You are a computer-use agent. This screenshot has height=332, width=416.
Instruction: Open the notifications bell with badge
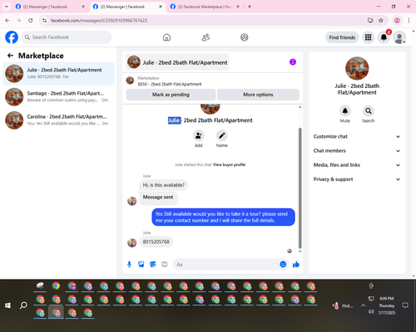(384, 37)
